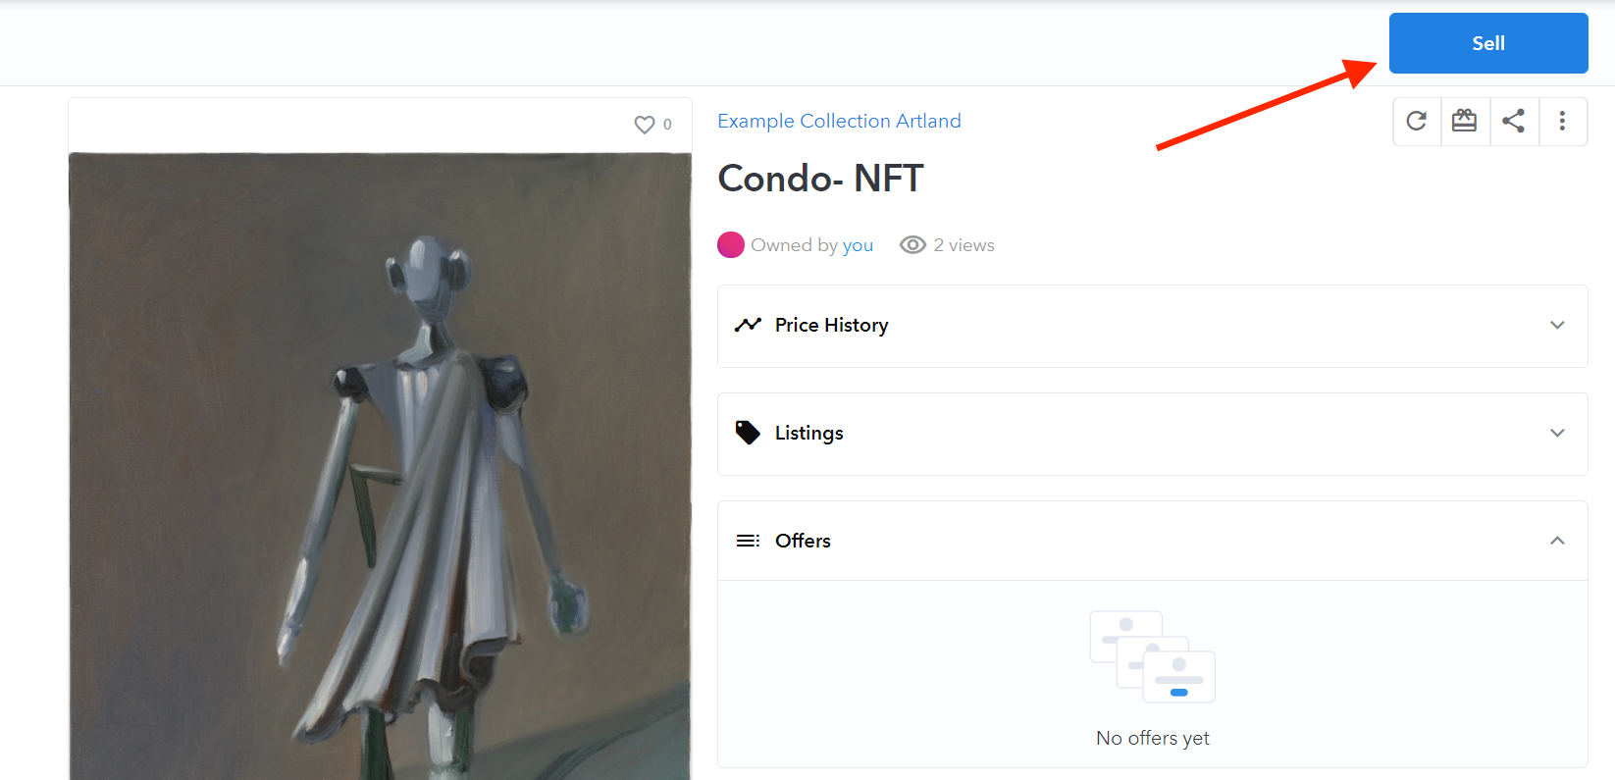Viewport: 1615px width, 780px height.
Task: Click the Offers label
Action: coord(803,541)
